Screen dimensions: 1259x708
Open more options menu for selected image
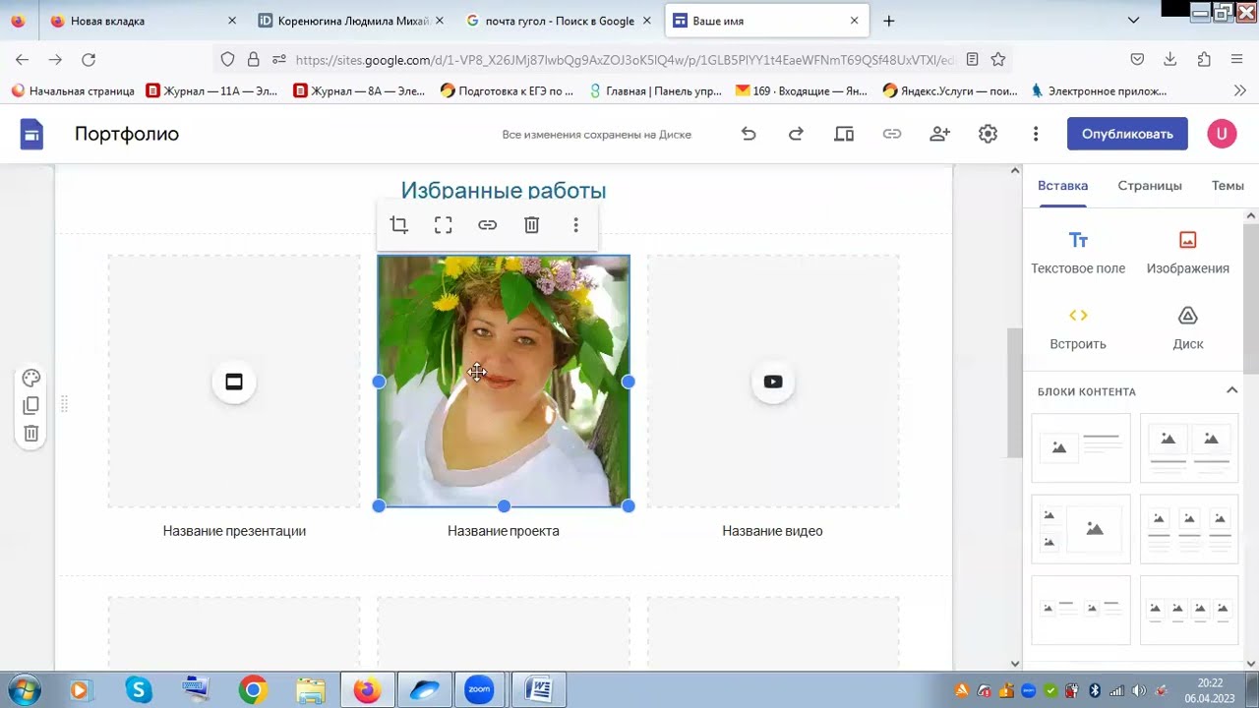pos(575,225)
